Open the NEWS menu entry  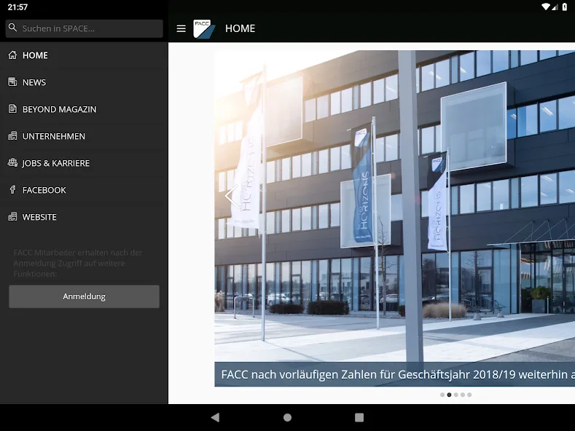(84, 82)
